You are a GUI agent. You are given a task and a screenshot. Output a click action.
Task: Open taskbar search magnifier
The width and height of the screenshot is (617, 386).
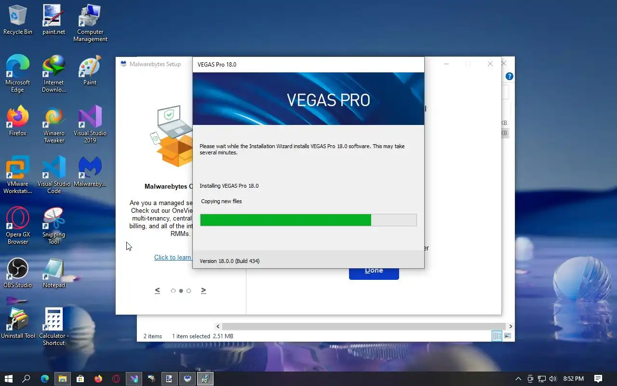tap(27, 379)
